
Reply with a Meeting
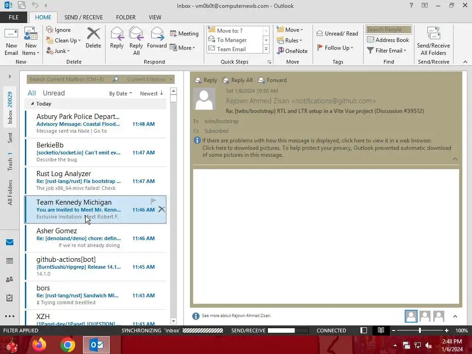click(184, 33)
